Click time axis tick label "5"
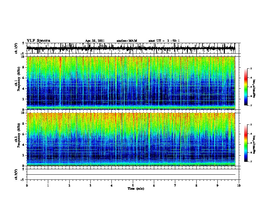The image size is (269, 208). [133, 186]
